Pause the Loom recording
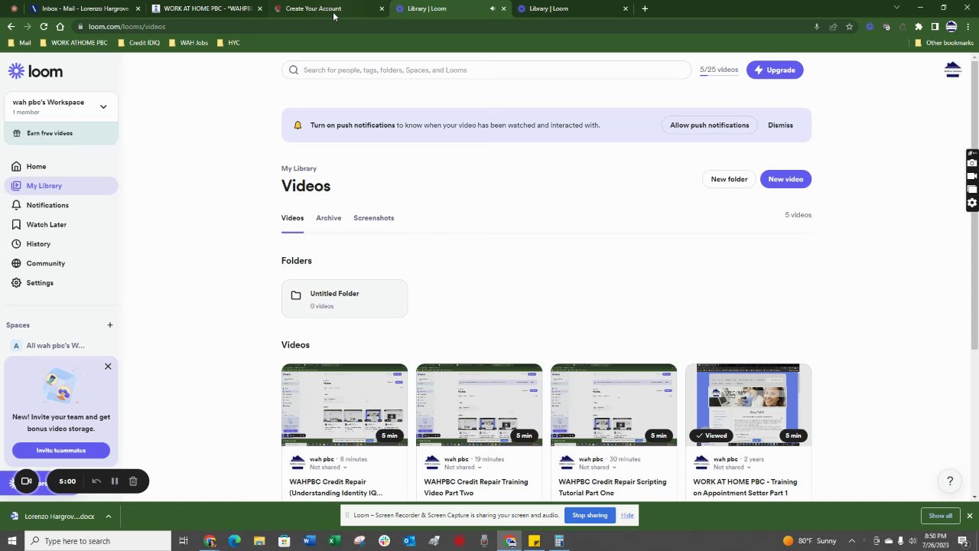979x551 pixels. [115, 481]
